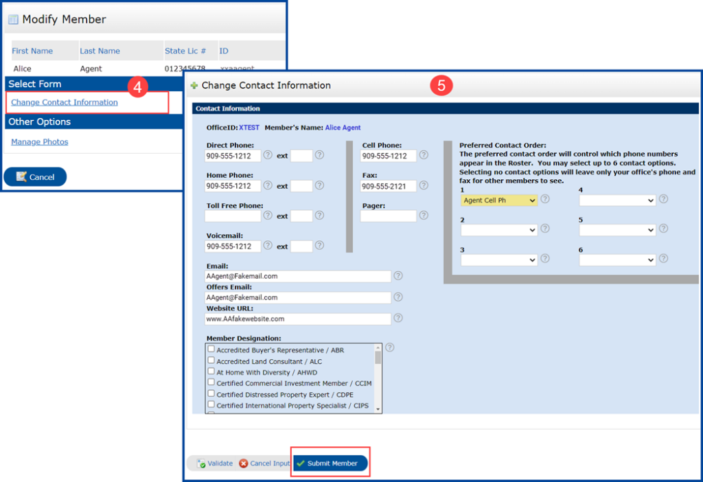The width and height of the screenshot is (703, 482).
Task: Enable Certified Commercial Investment Member / CCIM
Action: click(211, 383)
